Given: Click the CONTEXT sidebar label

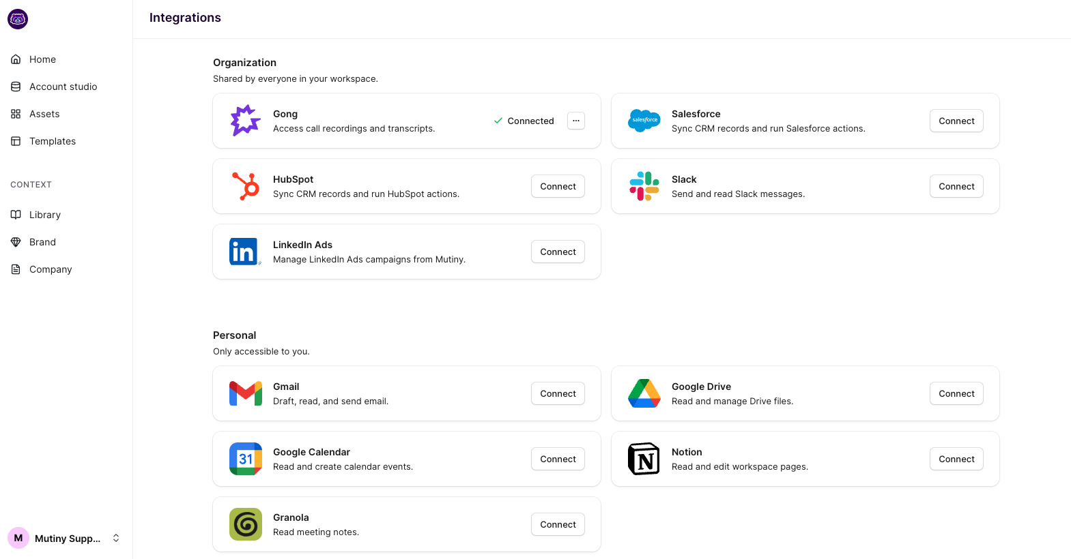Looking at the screenshot, I should tap(31, 185).
